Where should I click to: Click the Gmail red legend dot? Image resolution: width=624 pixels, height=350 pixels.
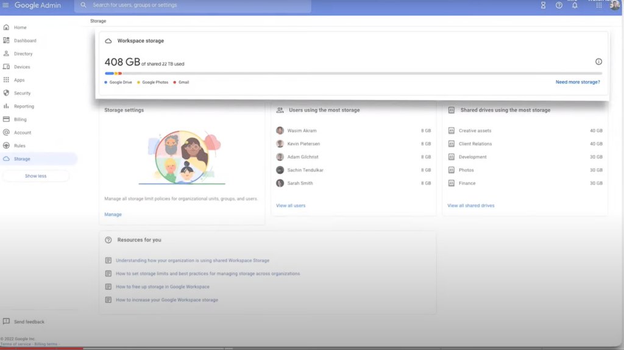[174, 82]
